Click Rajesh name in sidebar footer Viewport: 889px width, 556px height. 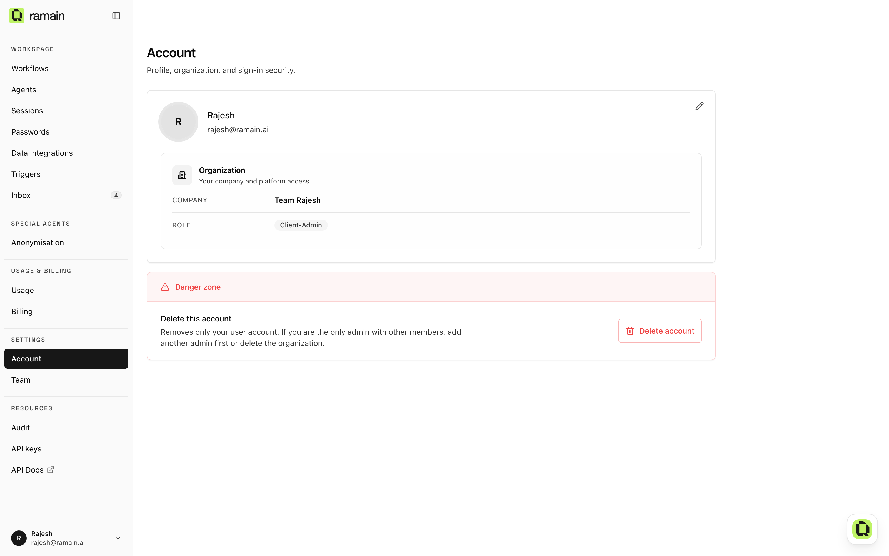[41, 533]
